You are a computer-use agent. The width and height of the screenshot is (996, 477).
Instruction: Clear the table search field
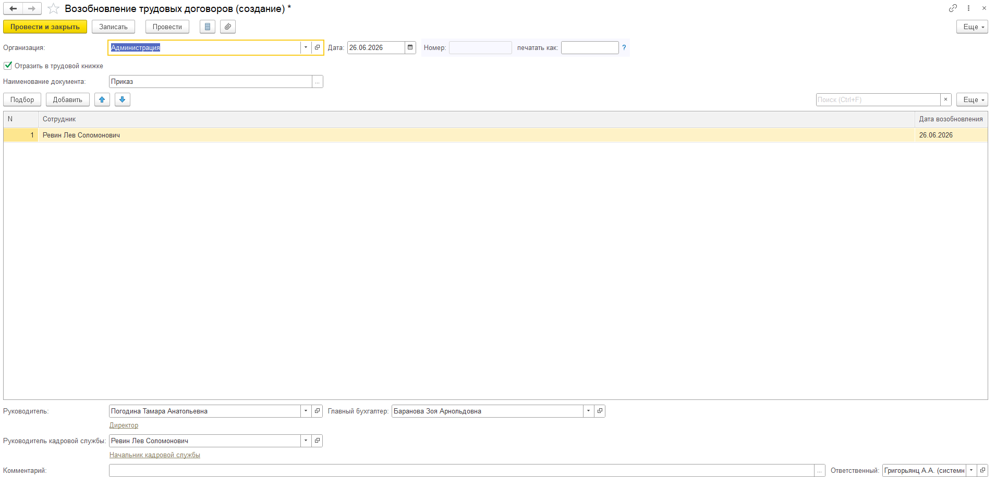[946, 99]
